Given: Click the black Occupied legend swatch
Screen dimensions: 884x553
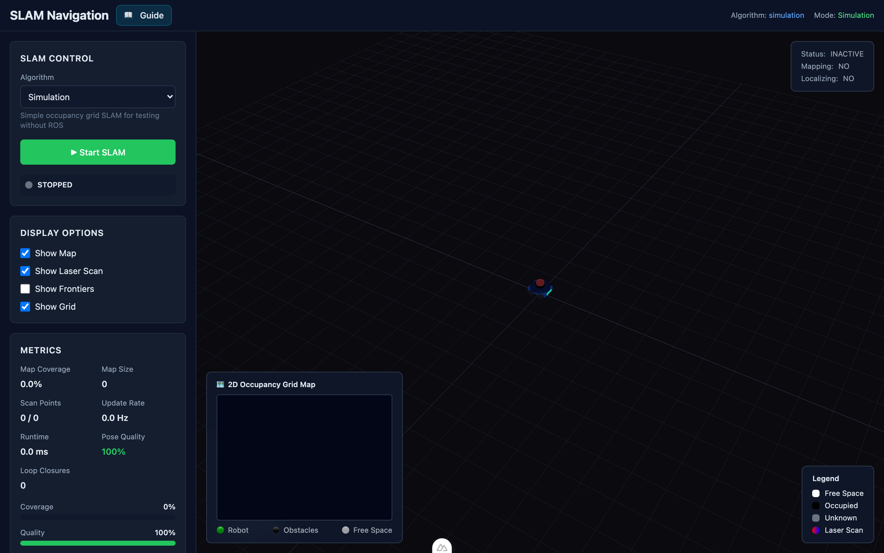Looking at the screenshot, I should tap(816, 506).
